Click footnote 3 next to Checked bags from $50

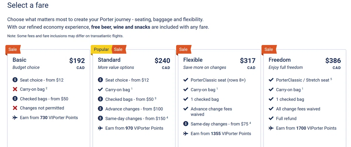tap(156, 98)
